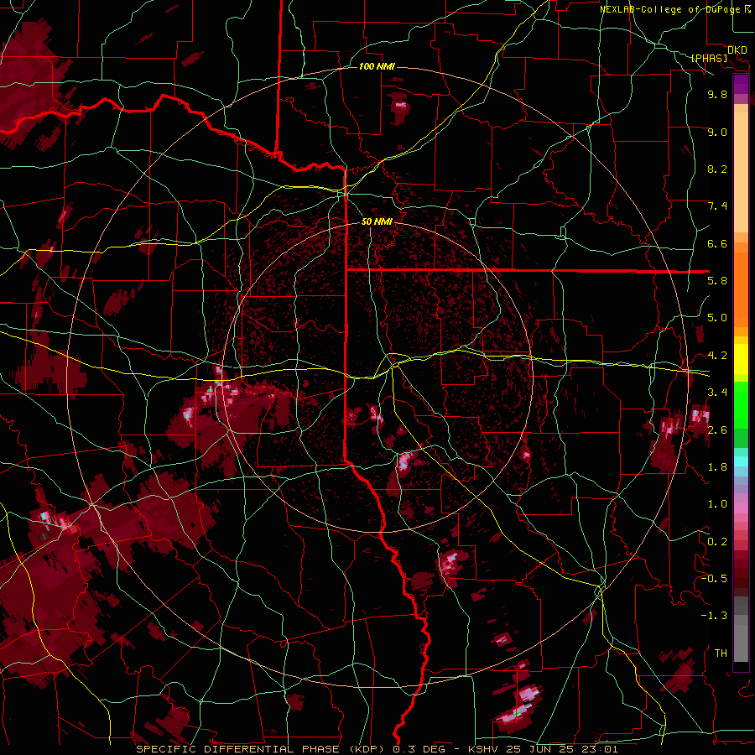
Task: Click the KSHV station identifier in the caption
Action: (x=482, y=749)
